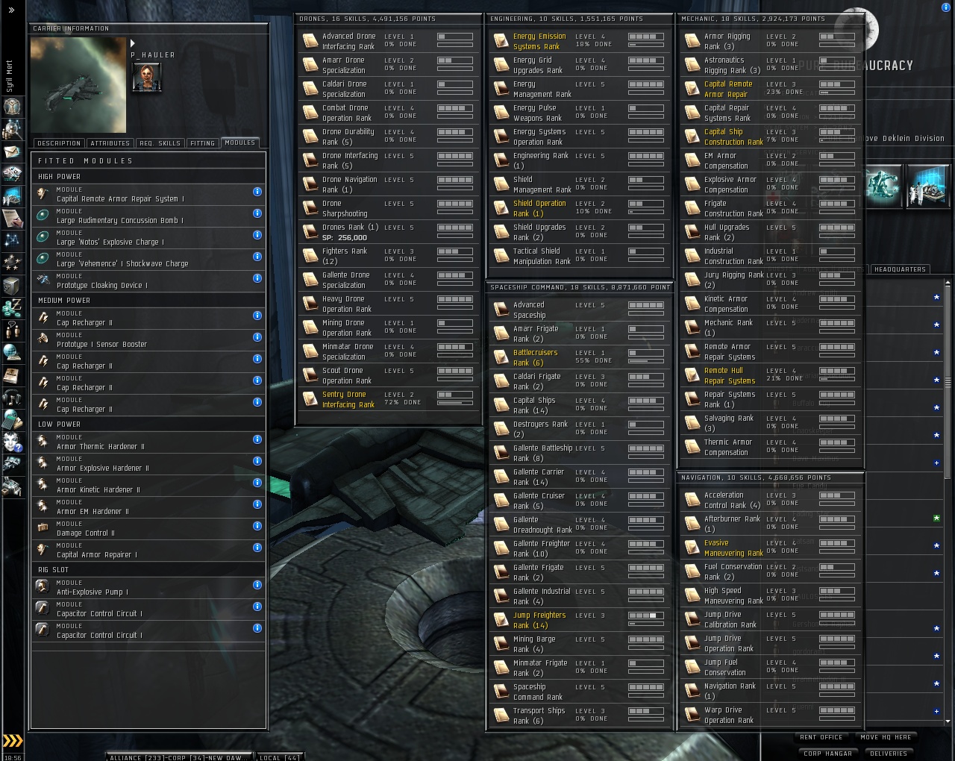The image size is (955, 761).
Task: Click the info icon in top-right corner
Action: [x=946, y=7]
